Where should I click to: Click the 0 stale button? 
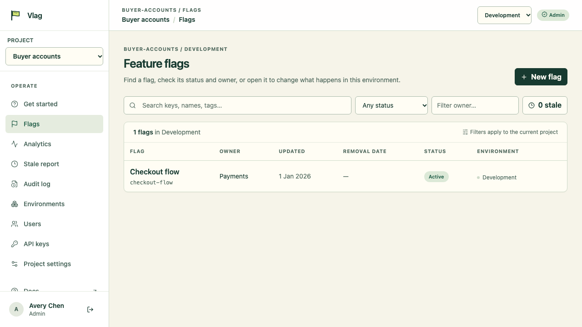tap(545, 105)
